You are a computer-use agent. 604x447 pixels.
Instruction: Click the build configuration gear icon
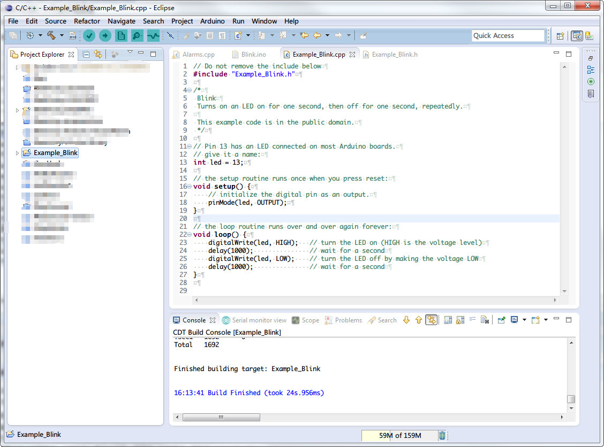tap(30, 35)
